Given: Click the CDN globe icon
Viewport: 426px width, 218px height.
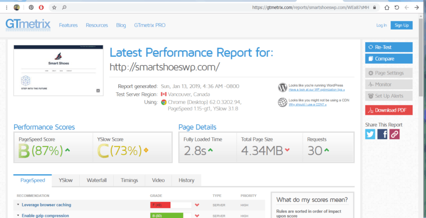Looking at the screenshot, I should (x=283, y=102).
